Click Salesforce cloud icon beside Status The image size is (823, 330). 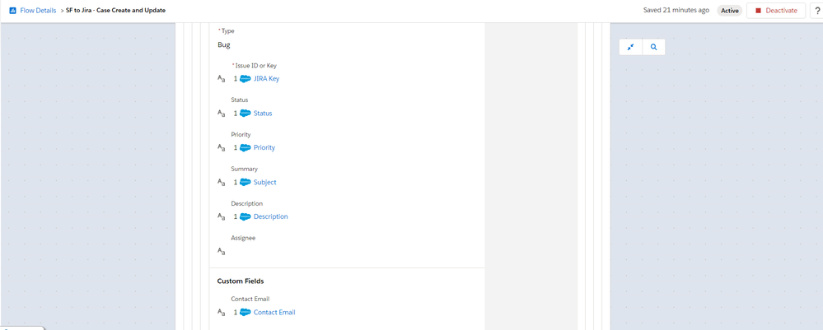pyautogui.click(x=245, y=113)
